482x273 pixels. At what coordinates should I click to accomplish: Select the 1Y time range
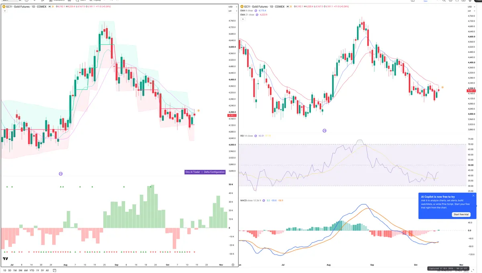(x=38, y=271)
